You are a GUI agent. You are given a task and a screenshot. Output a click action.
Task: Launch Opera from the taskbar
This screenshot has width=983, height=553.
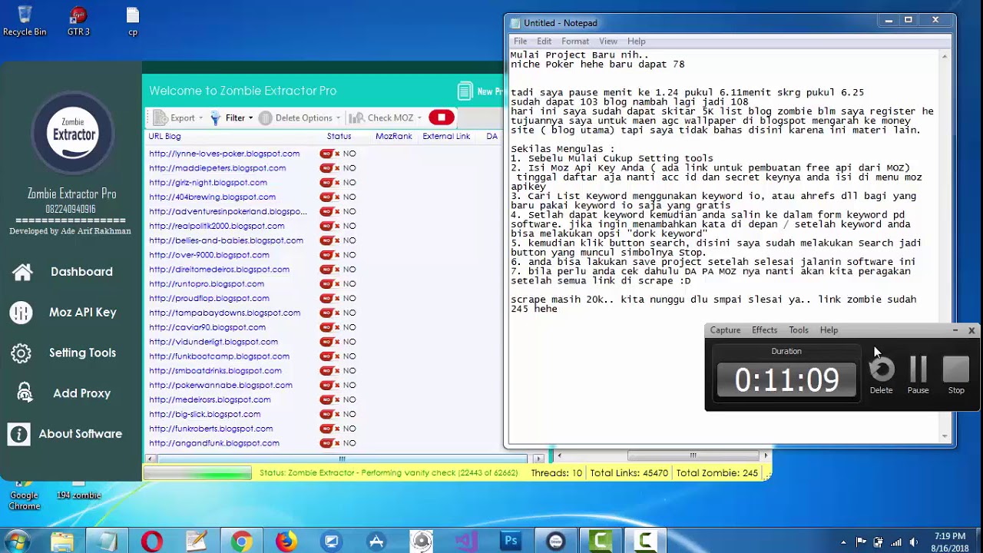click(152, 541)
